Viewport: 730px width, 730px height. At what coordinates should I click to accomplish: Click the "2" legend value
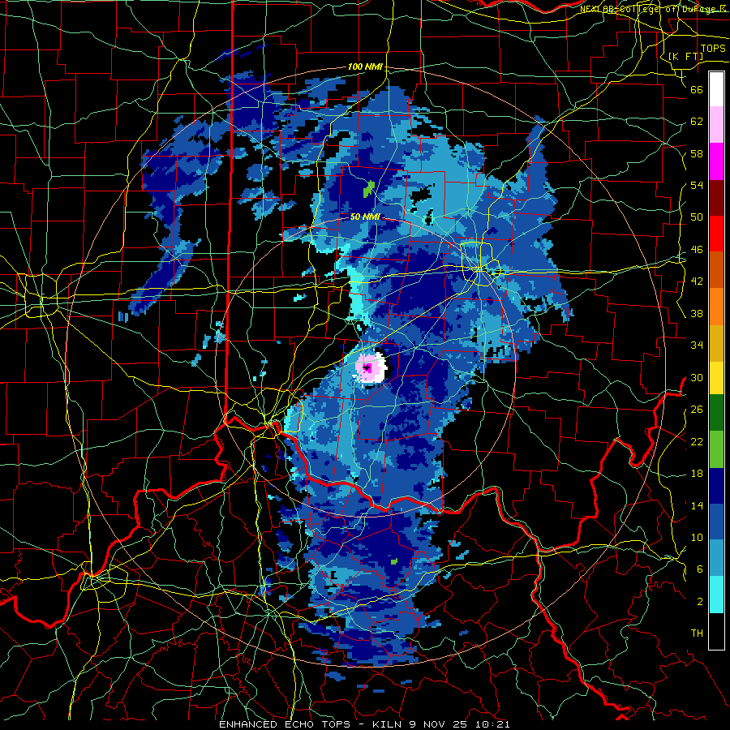tap(700, 602)
